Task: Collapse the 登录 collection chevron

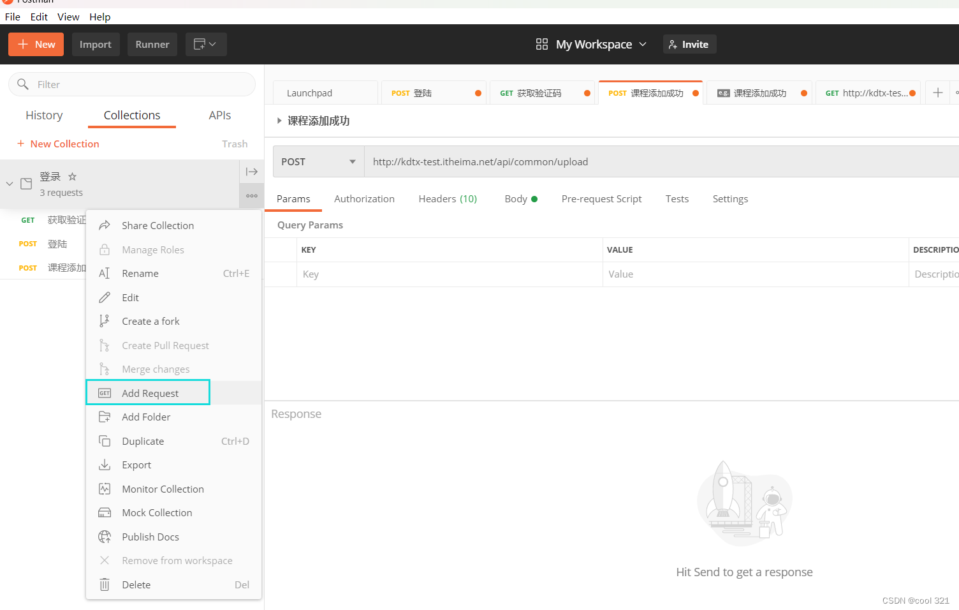Action: (x=10, y=184)
